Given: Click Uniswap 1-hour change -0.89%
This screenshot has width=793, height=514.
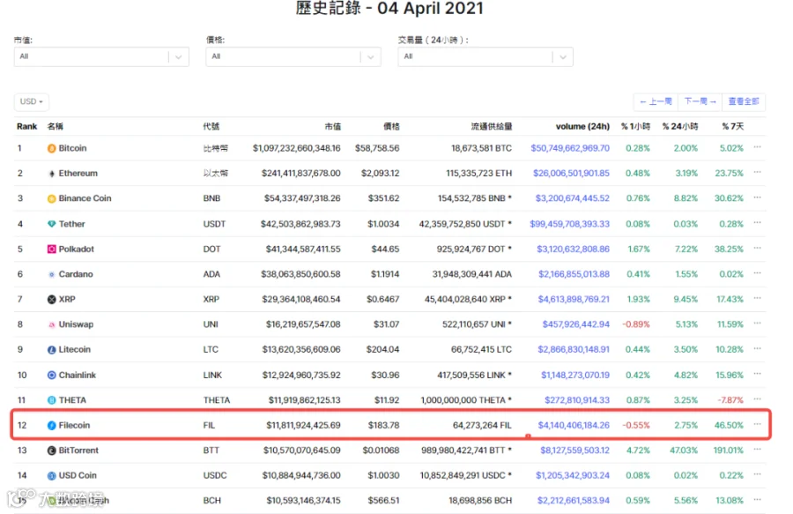Looking at the screenshot, I should 635,324.
